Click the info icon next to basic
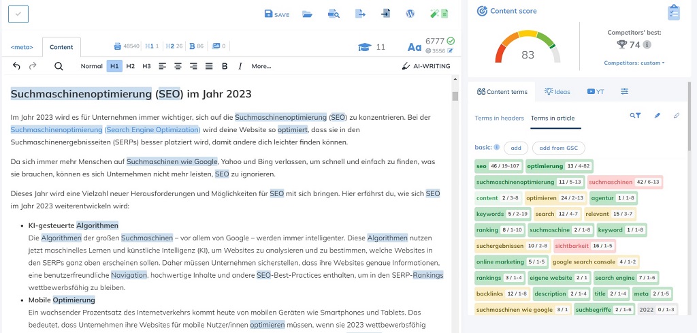The image size is (697, 333). (496, 147)
